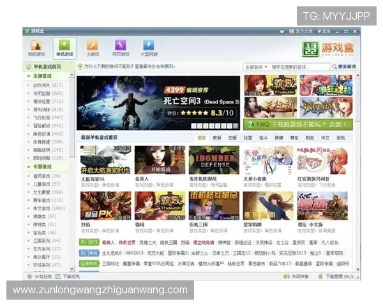Switch to the 赛车 tab
This screenshot has height=306, width=383.
[294, 138]
